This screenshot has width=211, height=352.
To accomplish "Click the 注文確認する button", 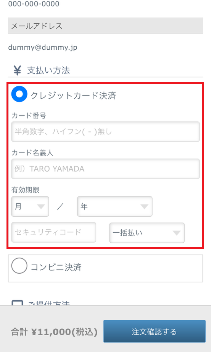I will [x=155, y=331].
